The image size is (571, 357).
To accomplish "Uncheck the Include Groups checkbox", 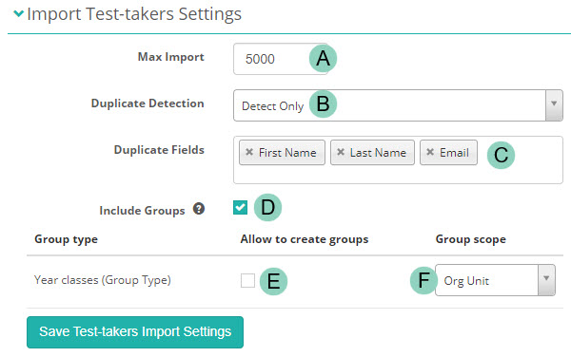I will [x=241, y=207].
